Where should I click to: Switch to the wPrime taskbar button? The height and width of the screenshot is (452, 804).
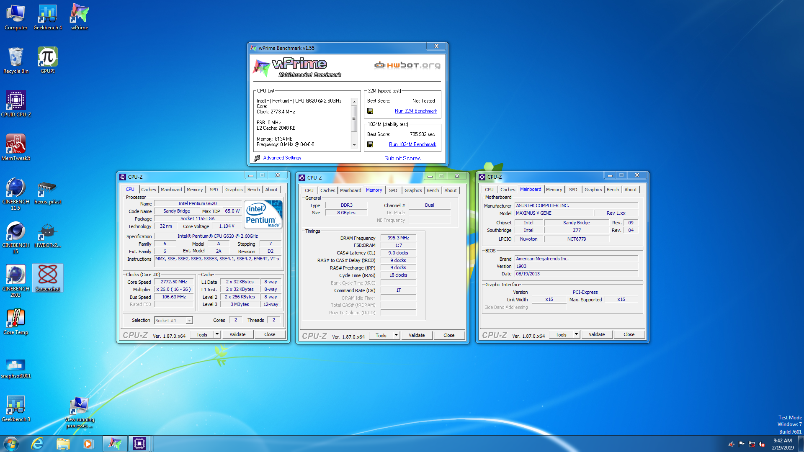[115, 444]
